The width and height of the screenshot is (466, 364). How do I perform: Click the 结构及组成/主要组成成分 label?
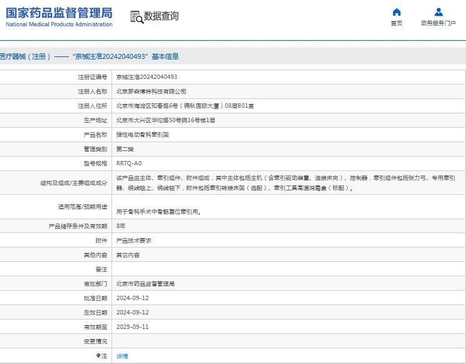[x=74, y=183]
